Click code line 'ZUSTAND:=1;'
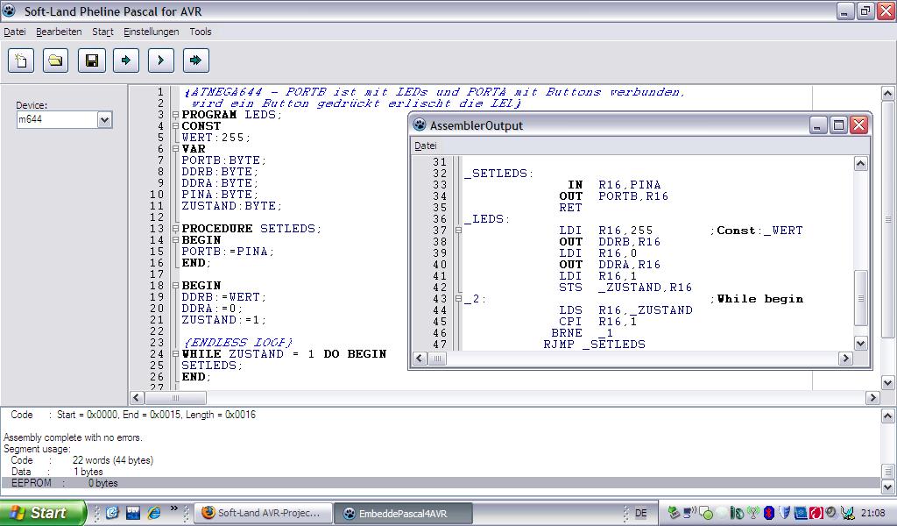This screenshot has width=897, height=526. click(223, 320)
